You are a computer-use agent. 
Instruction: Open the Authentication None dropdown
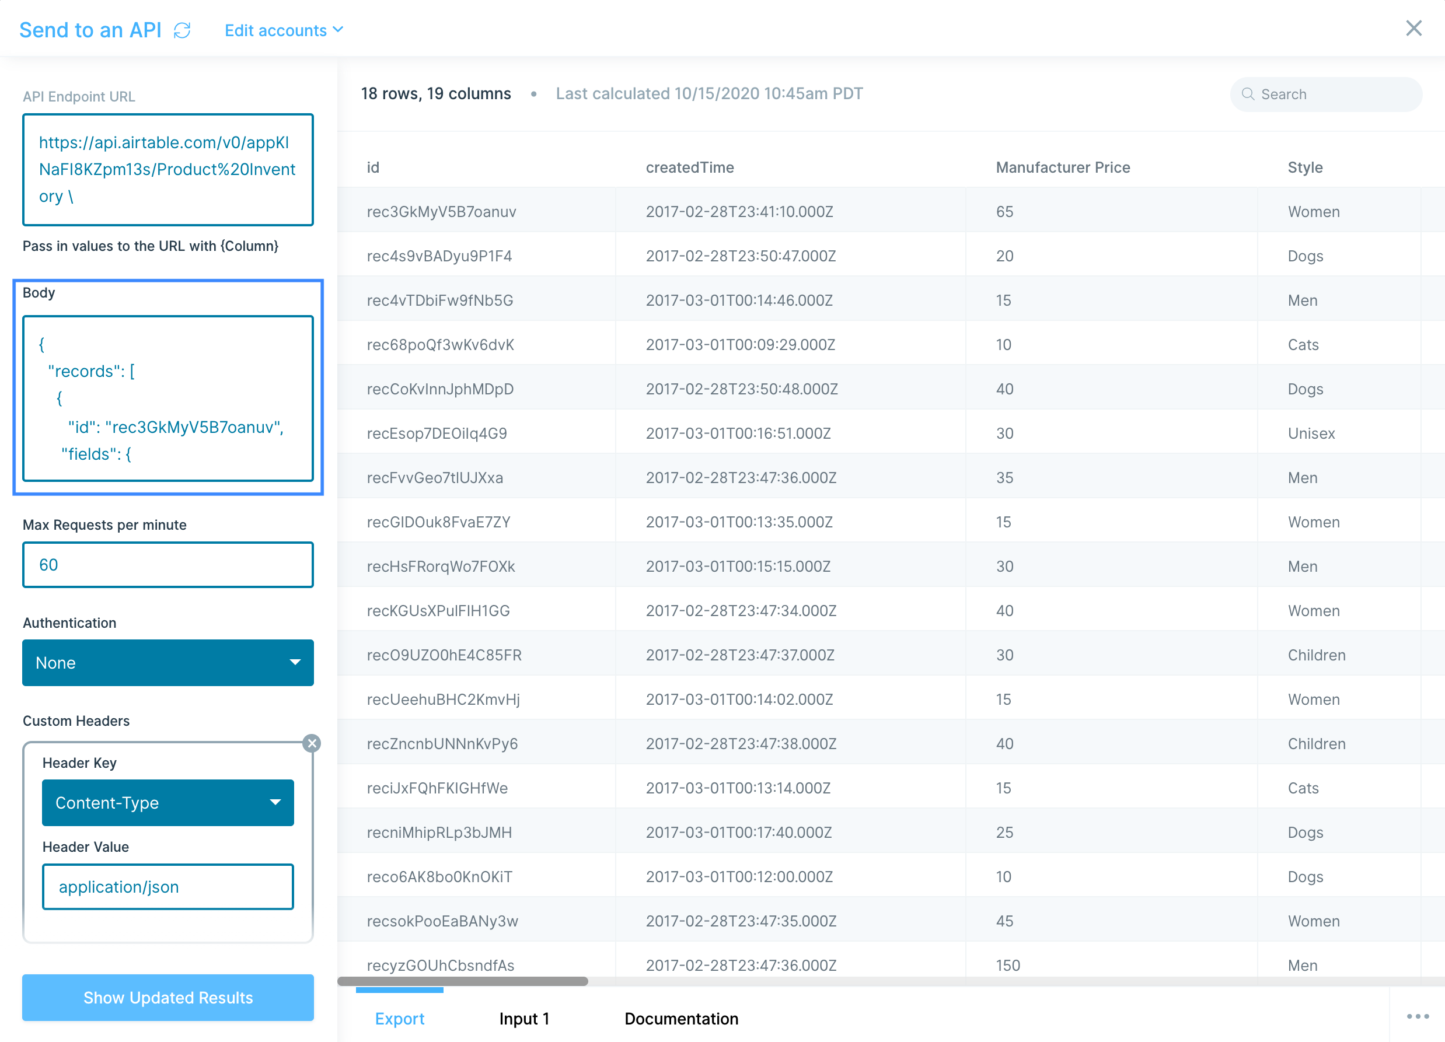click(168, 662)
